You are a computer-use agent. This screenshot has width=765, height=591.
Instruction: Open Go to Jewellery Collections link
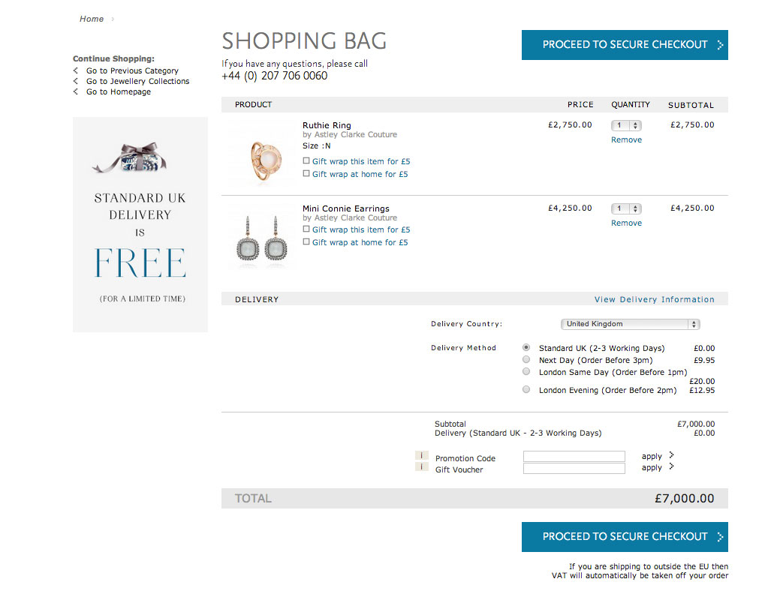point(137,81)
